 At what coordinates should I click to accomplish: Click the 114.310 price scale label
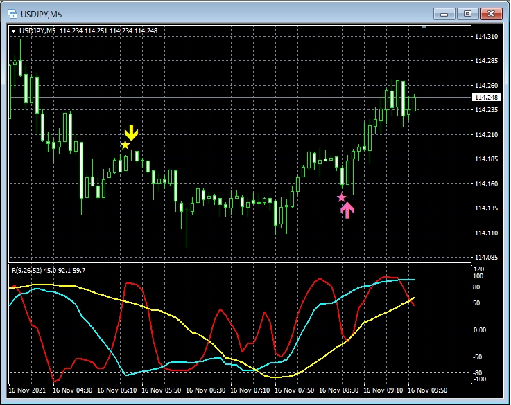click(x=484, y=37)
